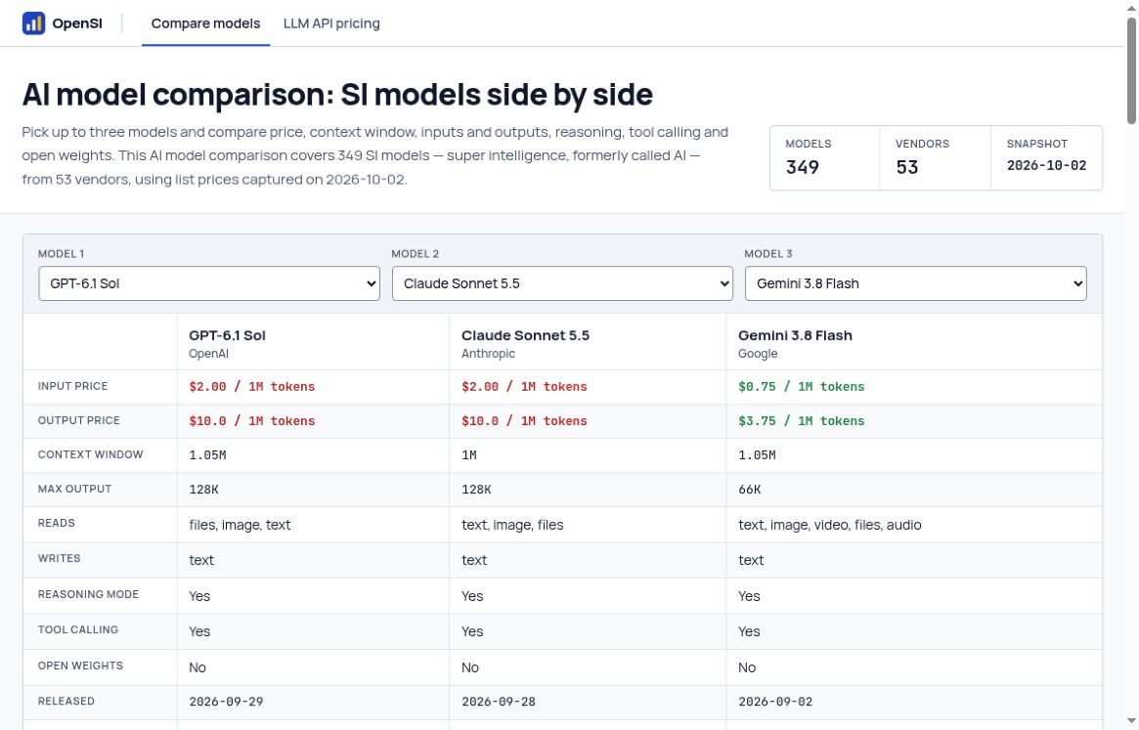Open the LLM API pricing tab
Image resolution: width=1139 pixels, height=730 pixels.
pyautogui.click(x=331, y=23)
